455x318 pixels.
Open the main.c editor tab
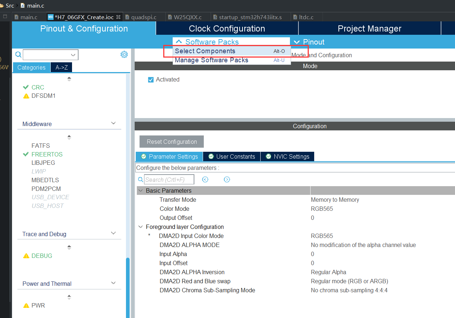pos(29,17)
